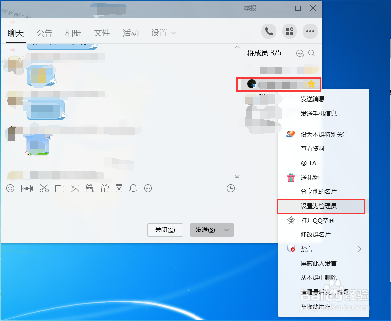Send a file using the folder icon
The height and width of the screenshot is (321, 391).
[60, 188]
